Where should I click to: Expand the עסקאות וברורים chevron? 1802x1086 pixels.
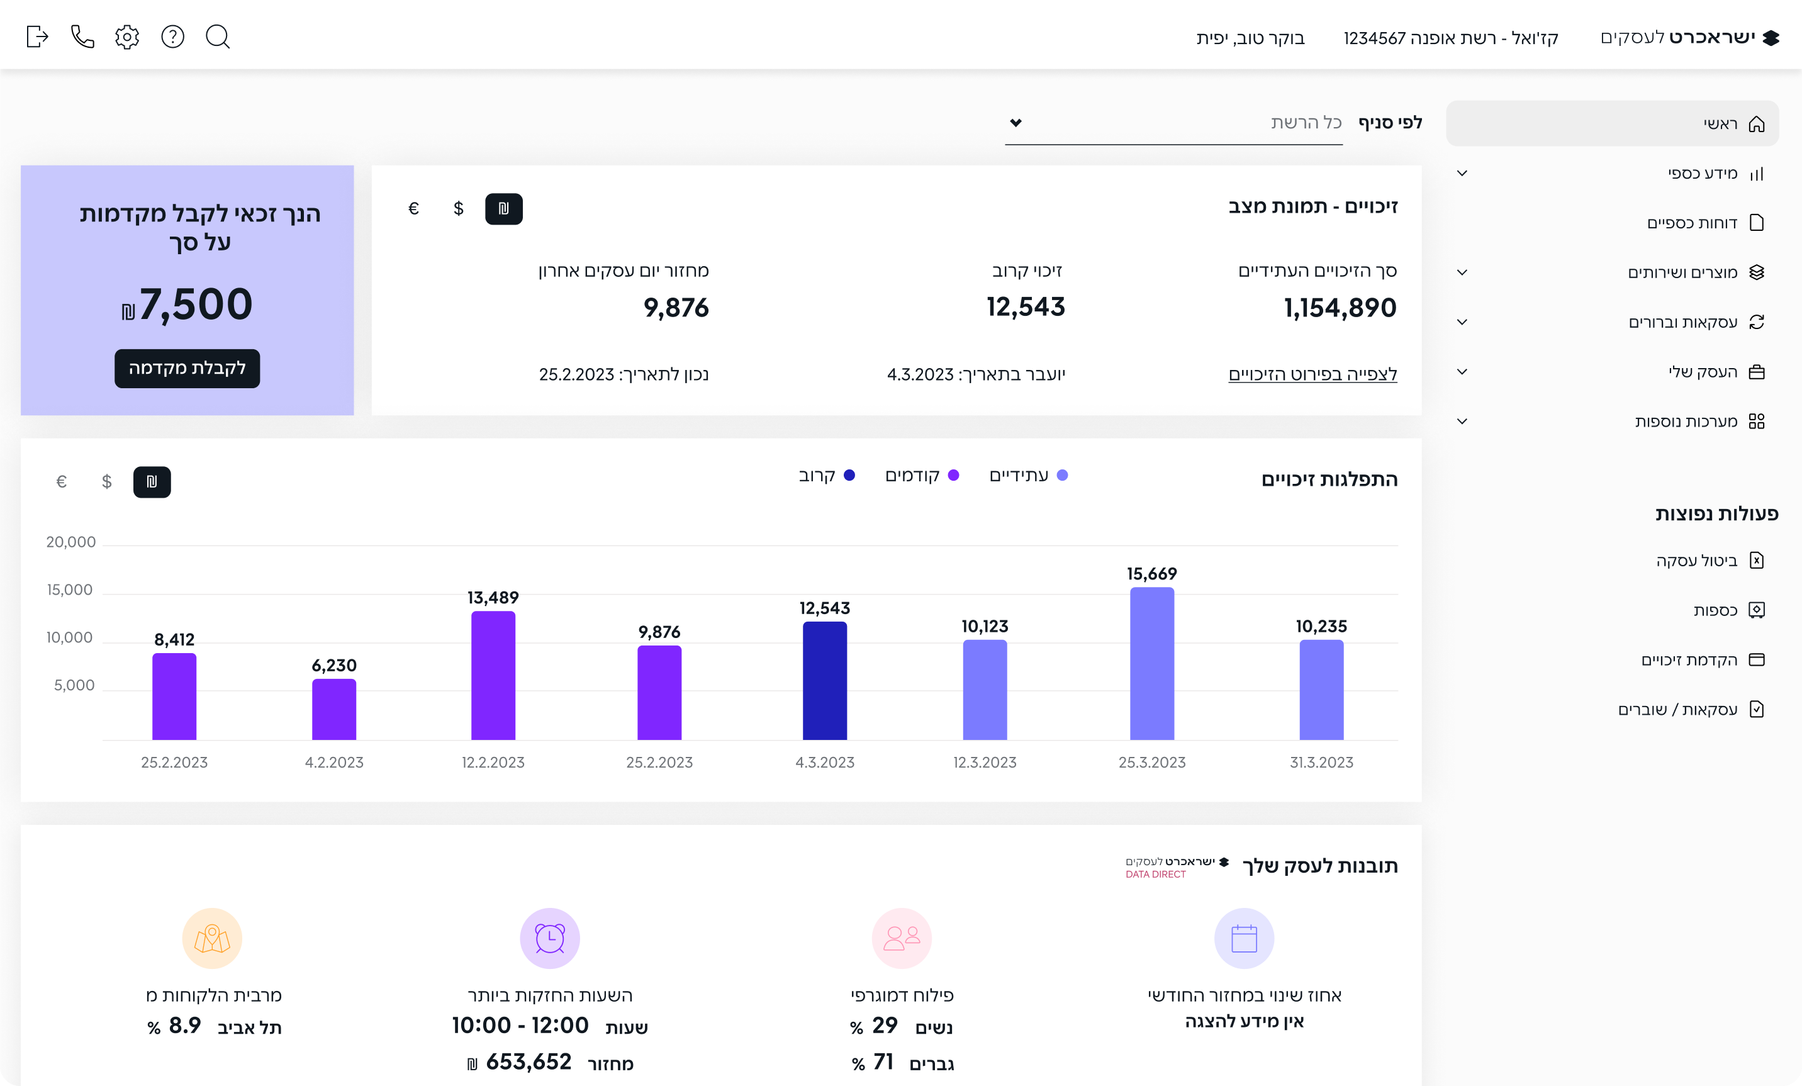(x=1462, y=323)
